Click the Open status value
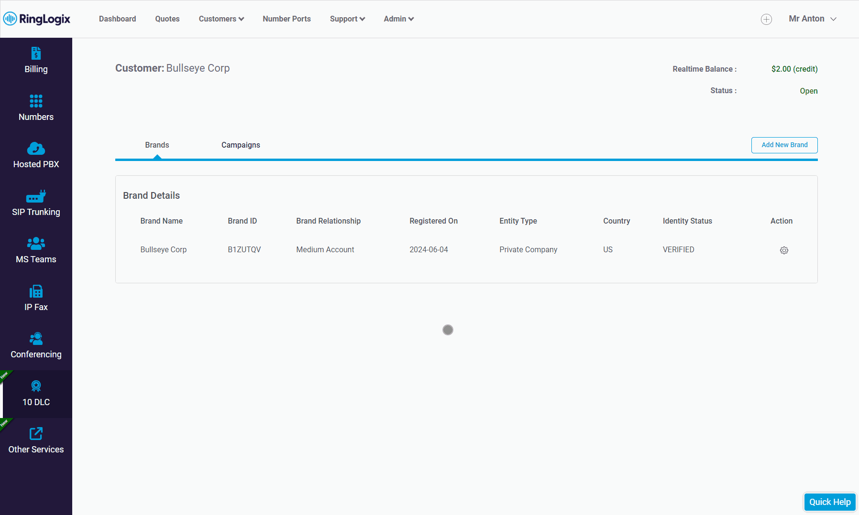The image size is (859, 515). tap(809, 91)
